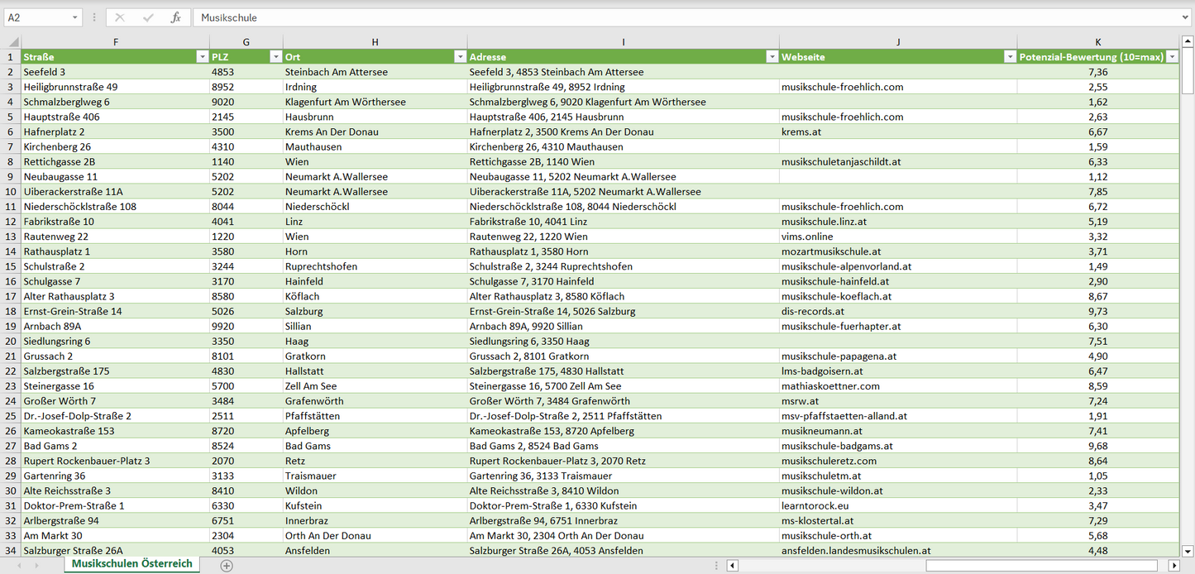Expand the Name Box dropdown arrow
This screenshot has width=1195, height=574.
click(74, 17)
